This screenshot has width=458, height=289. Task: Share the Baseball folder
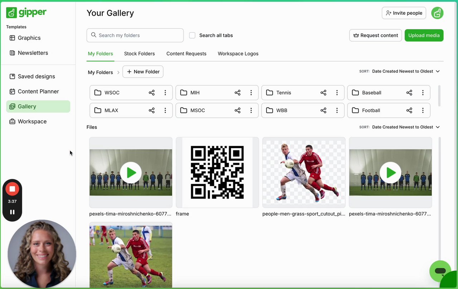[x=409, y=93]
